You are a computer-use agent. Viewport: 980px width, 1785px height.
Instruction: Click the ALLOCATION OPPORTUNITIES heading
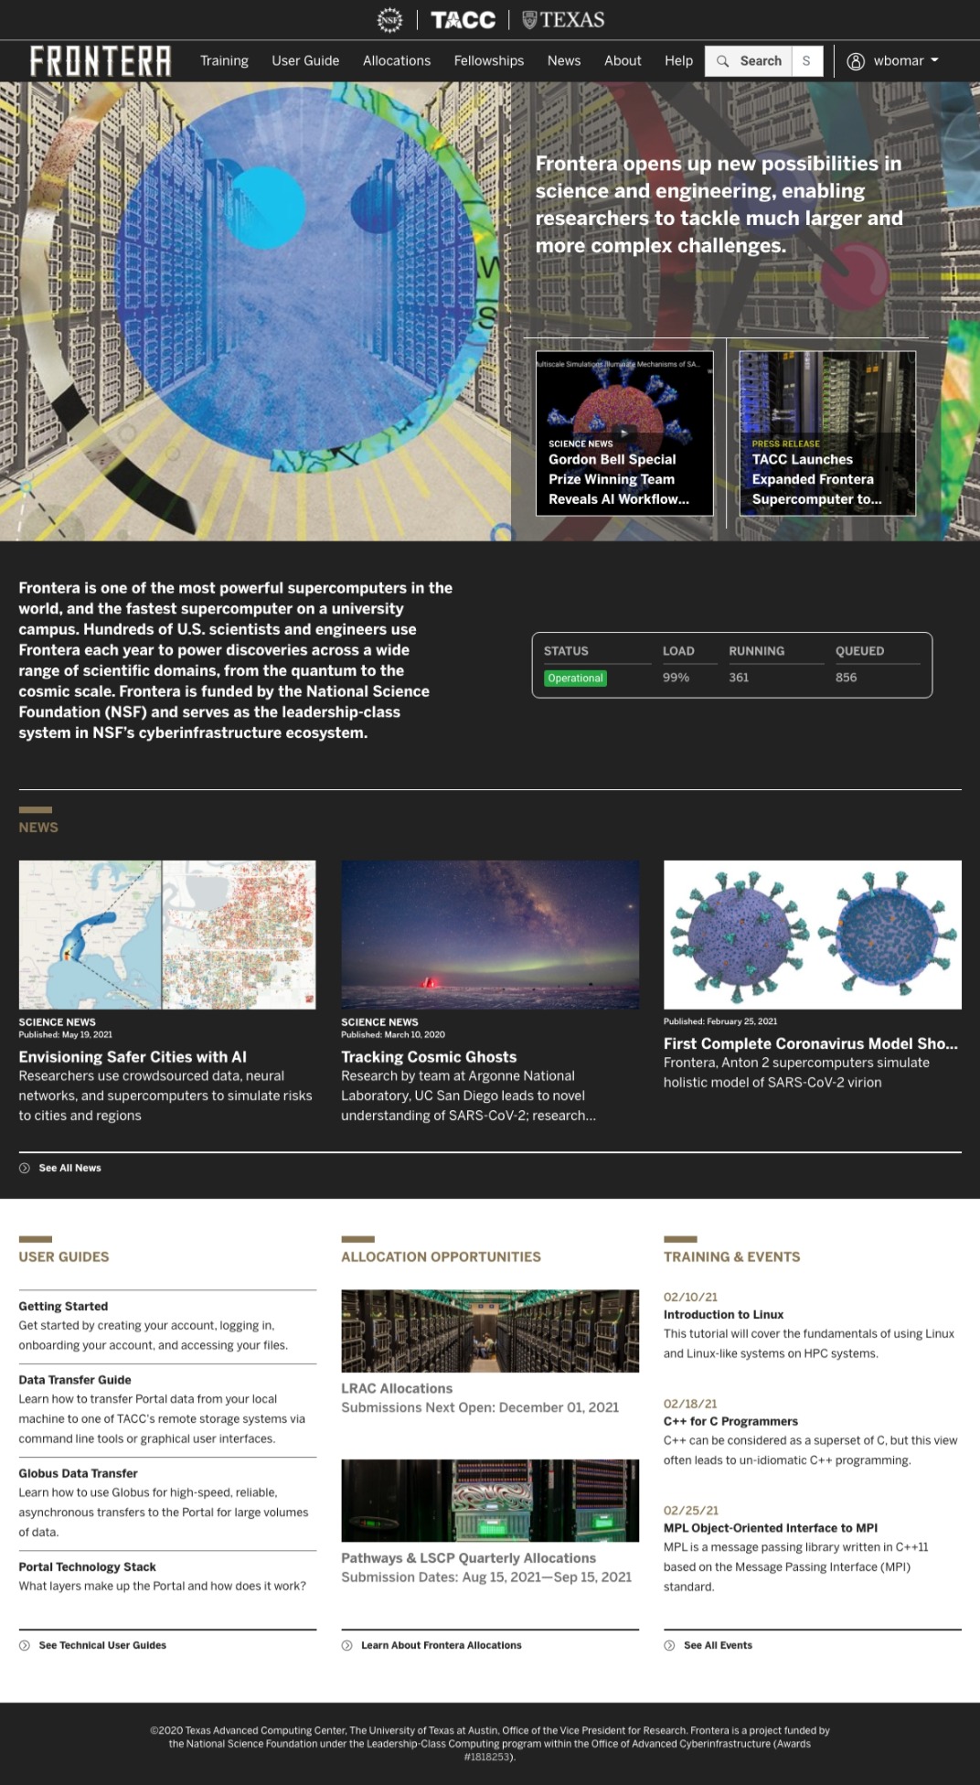point(441,1256)
